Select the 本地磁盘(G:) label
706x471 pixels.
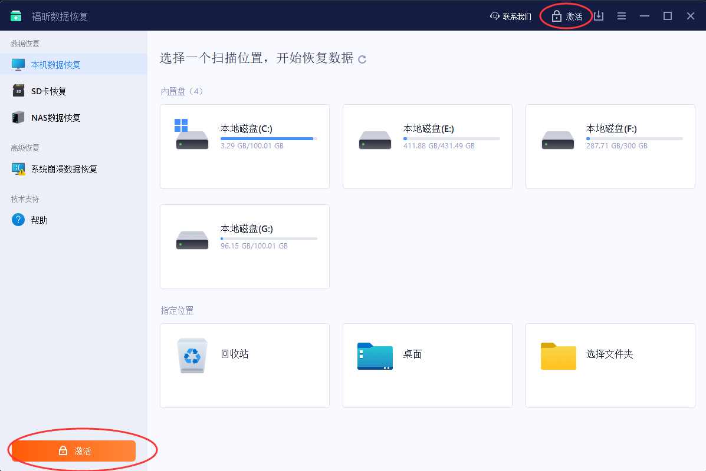pyautogui.click(x=247, y=229)
